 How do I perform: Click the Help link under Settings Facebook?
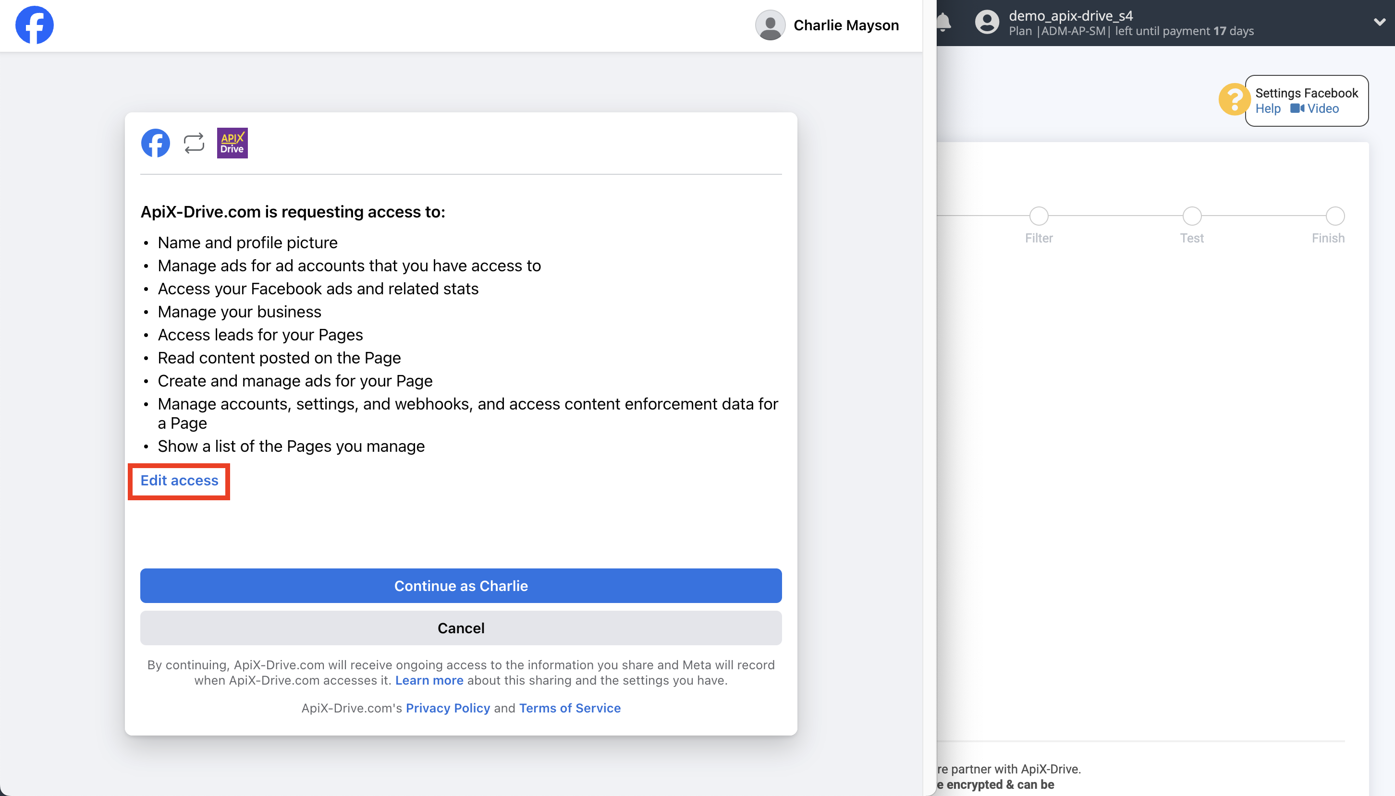pos(1268,108)
